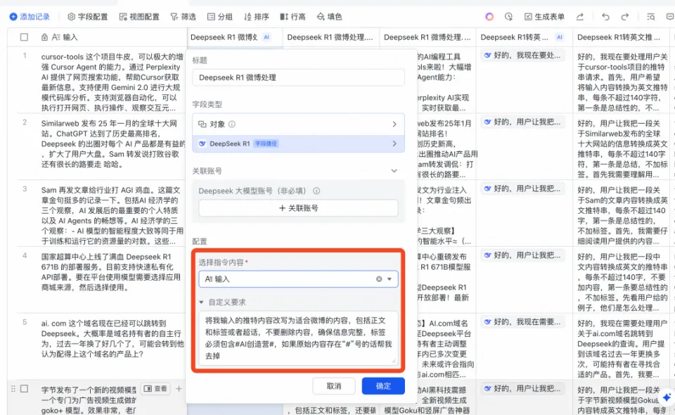Image resolution: width=675 pixels, height=415 pixels.
Task: Edit the 标题 field name input
Action: 298,77
